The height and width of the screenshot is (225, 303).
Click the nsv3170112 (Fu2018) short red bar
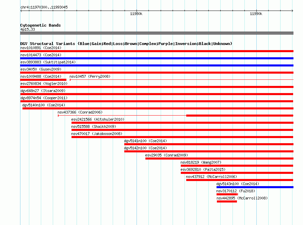click(x=227, y=194)
